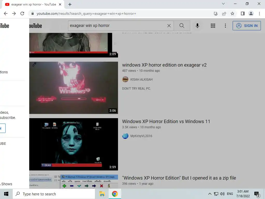Image resolution: width=265 pixels, height=199 pixels.
Task: View site information lock icon
Action: coord(33,13)
